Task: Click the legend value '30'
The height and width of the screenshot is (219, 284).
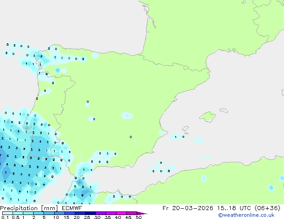Action: (x=97, y=217)
